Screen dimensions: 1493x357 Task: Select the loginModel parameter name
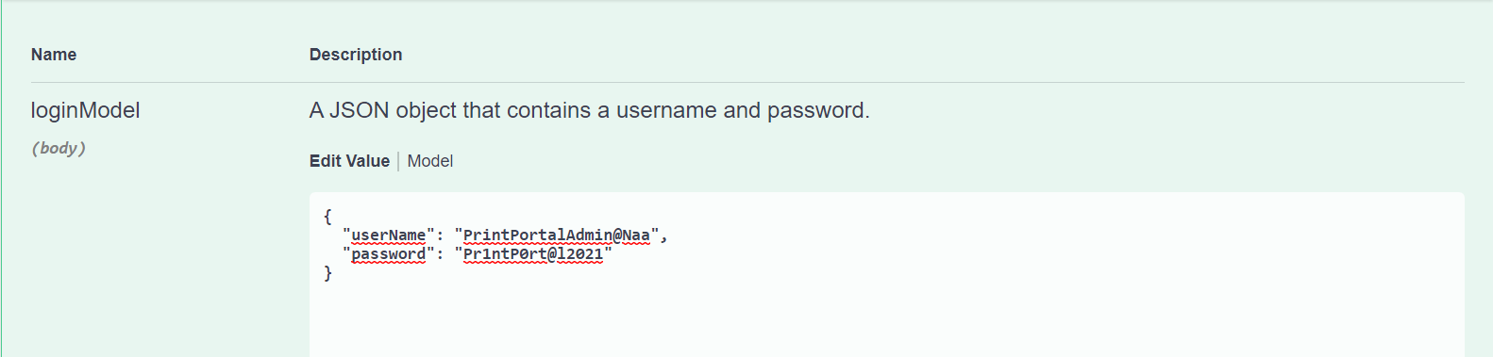tap(85, 110)
